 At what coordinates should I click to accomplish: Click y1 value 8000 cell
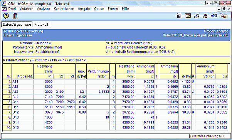point(43,87)
